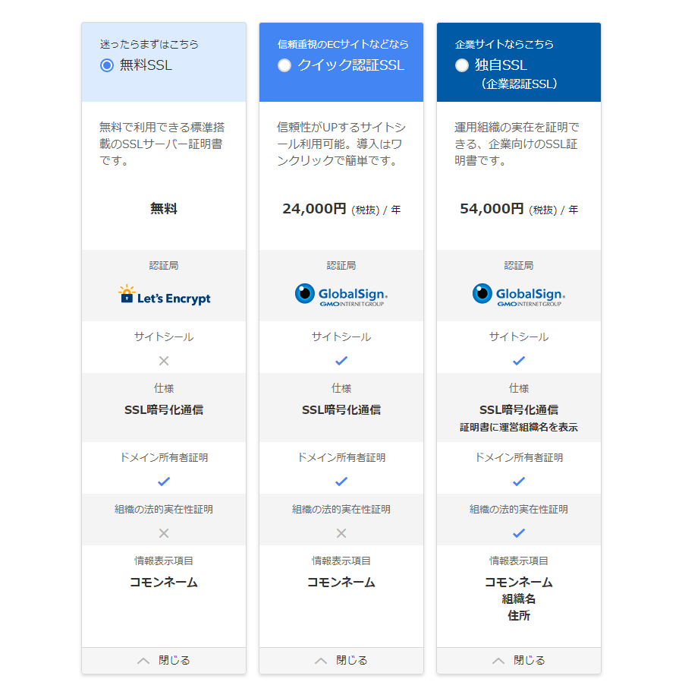Select the クイック認証SSL radio button

(x=284, y=66)
